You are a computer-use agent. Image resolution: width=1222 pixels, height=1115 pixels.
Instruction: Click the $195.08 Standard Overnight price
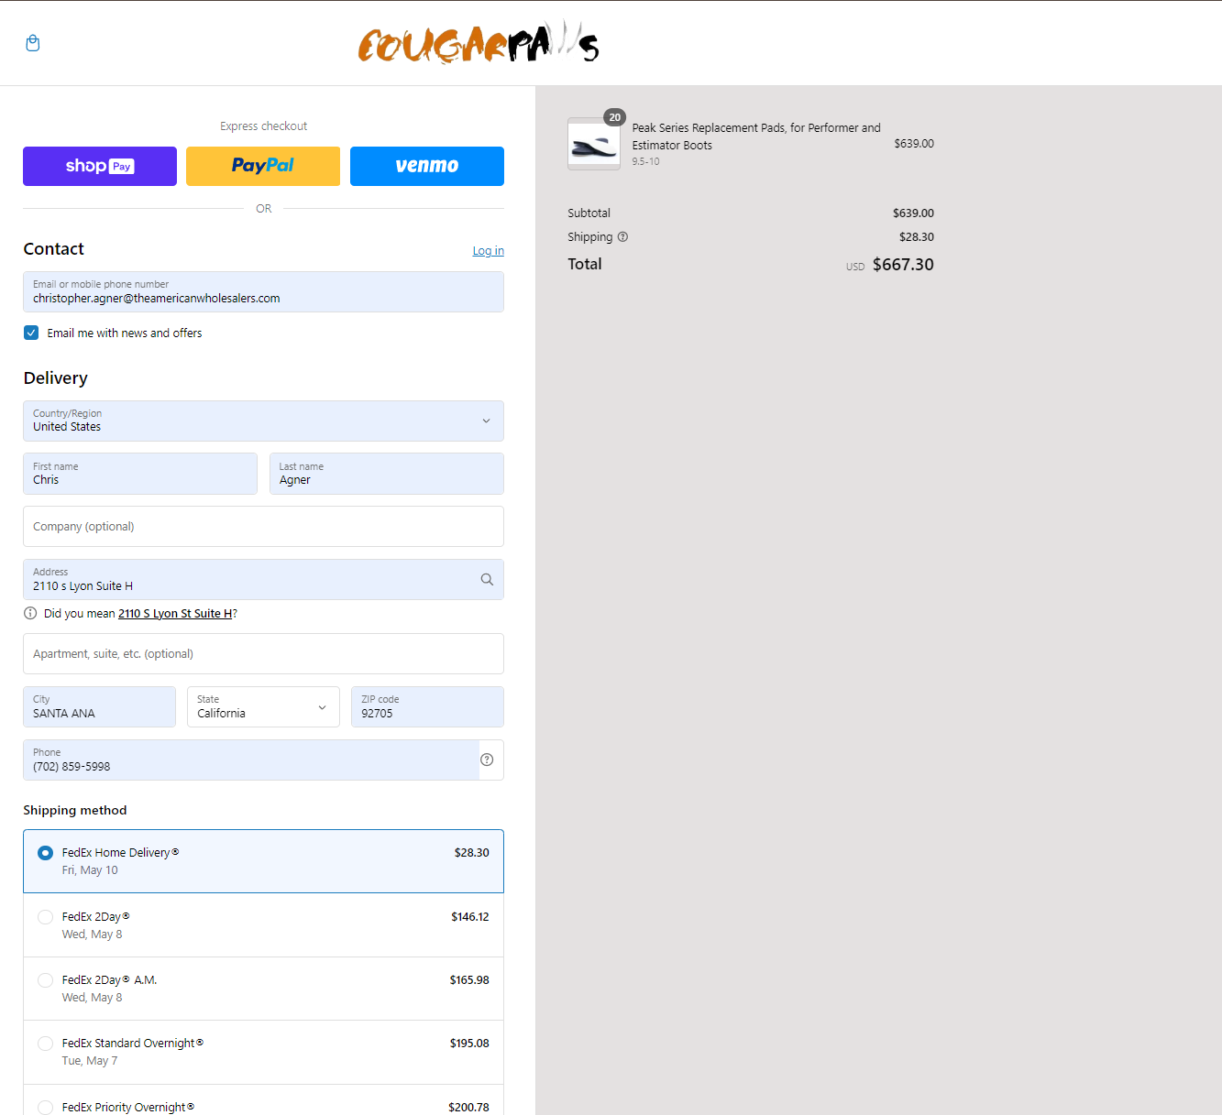[469, 1044]
